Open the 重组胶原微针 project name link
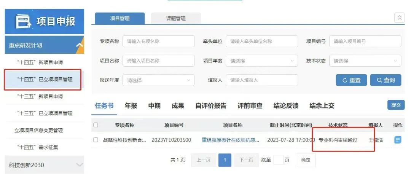 point(231,140)
